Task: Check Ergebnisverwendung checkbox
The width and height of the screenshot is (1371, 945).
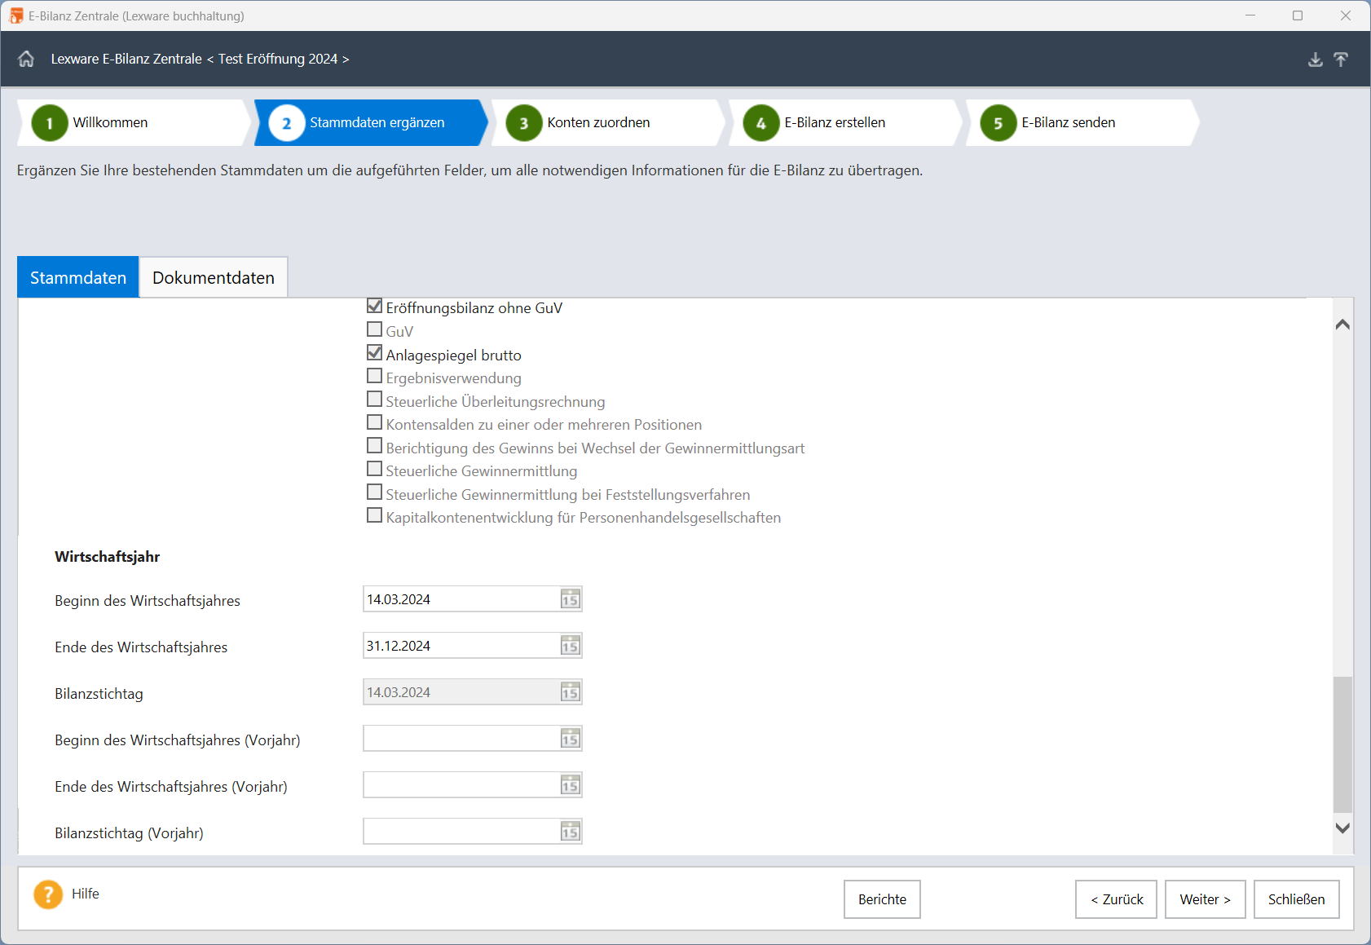Action: (374, 376)
